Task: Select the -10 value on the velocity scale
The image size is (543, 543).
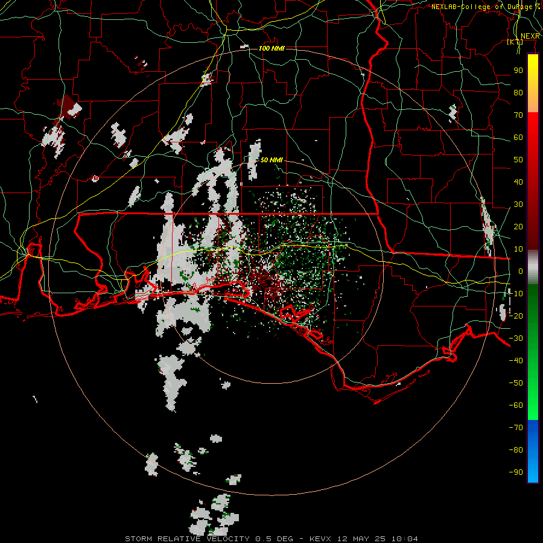Action: [x=516, y=294]
